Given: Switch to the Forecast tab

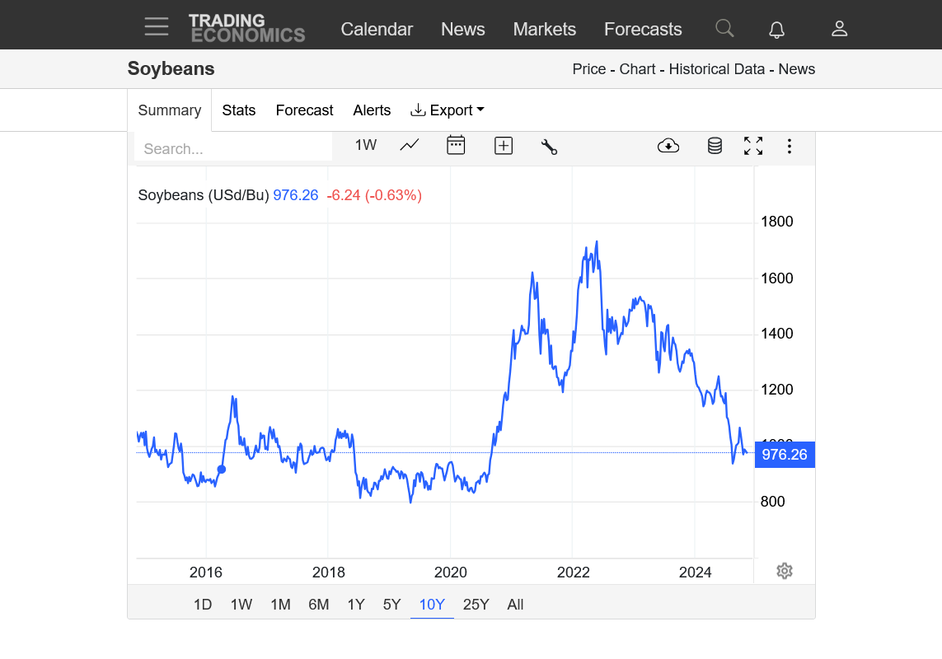Looking at the screenshot, I should tap(304, 110).
